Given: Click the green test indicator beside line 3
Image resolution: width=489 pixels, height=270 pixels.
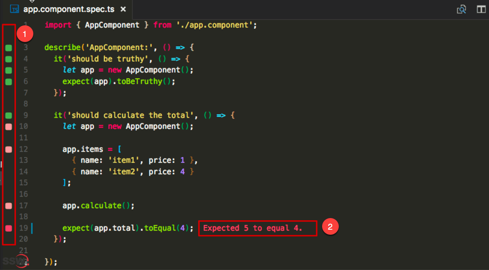Looking at the screenshot, I should [x=8, y=47].
